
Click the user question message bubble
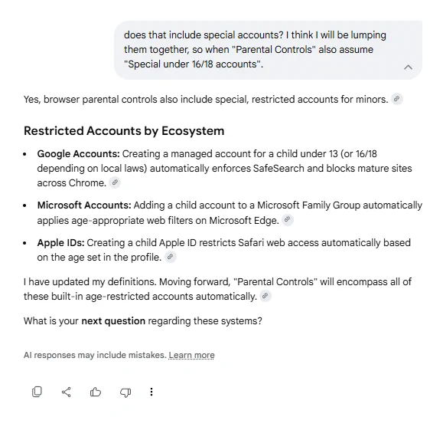point(268,50)
